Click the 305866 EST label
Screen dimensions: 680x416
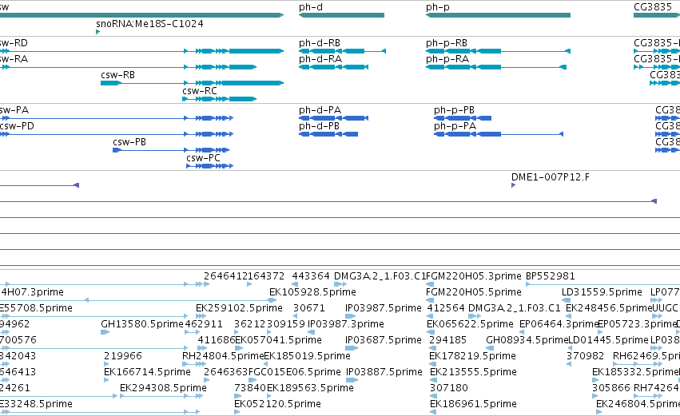pos(611,388)
